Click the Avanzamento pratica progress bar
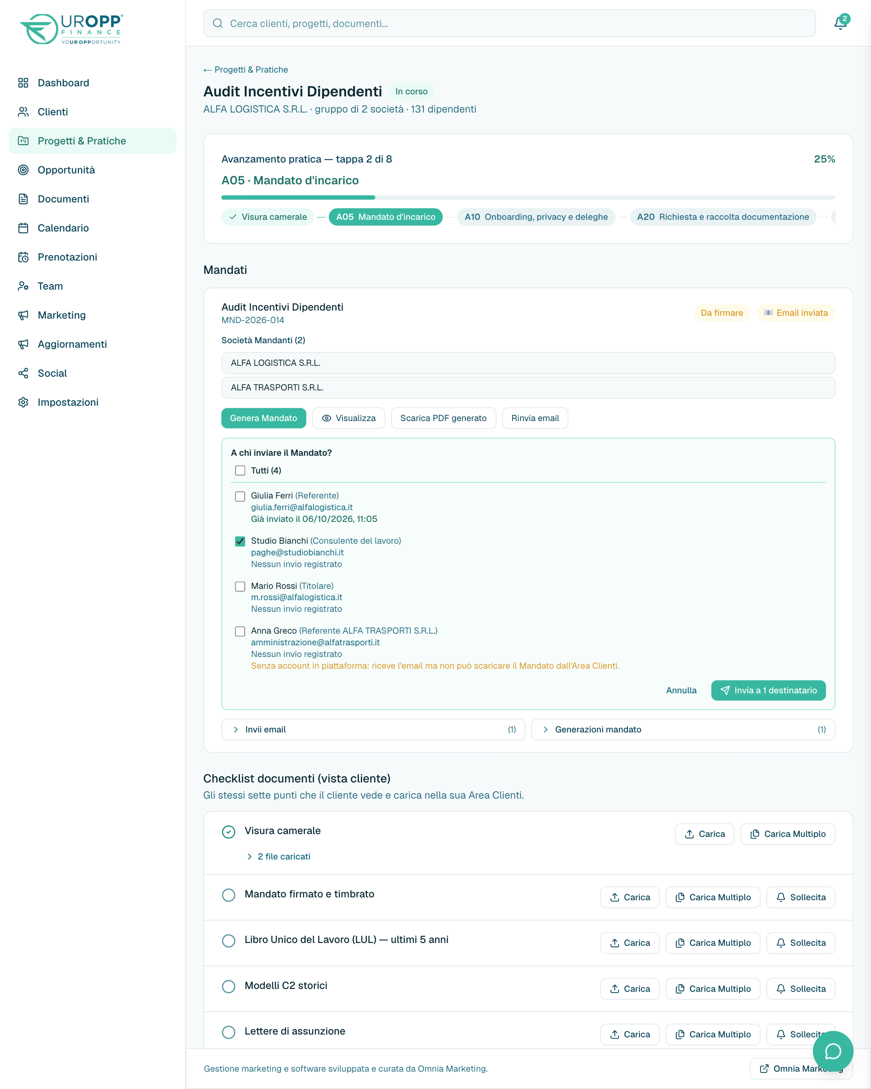 point(528,198)
